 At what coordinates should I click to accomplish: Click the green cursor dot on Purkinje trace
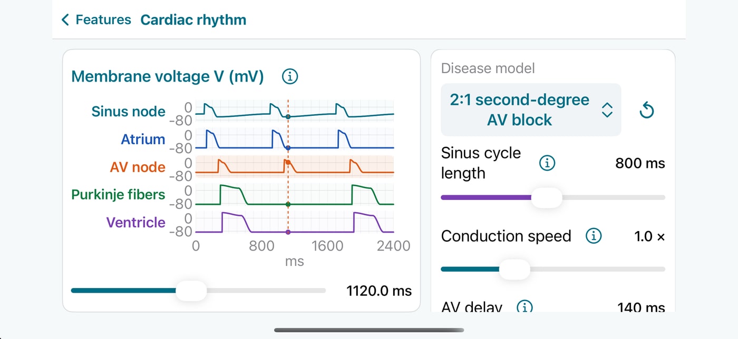coord(288,204)
